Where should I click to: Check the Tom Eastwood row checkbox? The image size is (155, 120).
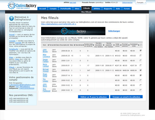click(x=141, y=90)
